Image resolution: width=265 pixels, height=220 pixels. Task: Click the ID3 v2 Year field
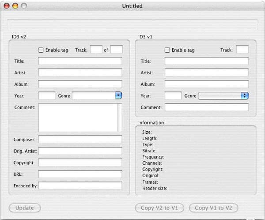coord(47,96)
